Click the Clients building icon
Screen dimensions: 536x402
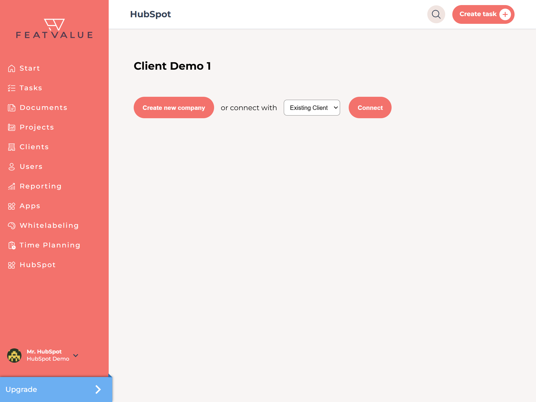coord(12,147)
